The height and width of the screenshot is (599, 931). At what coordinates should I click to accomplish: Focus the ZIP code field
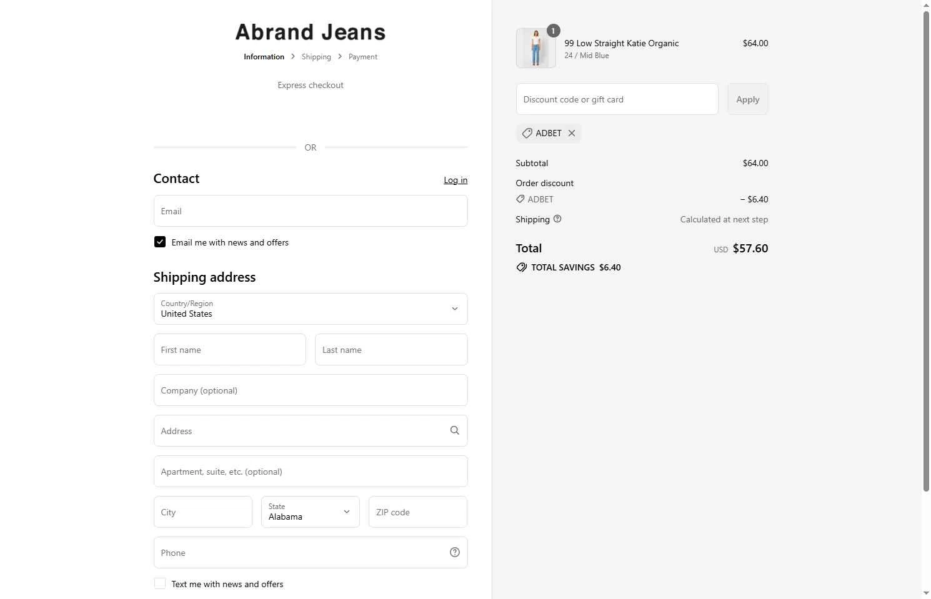pos(418,512)
